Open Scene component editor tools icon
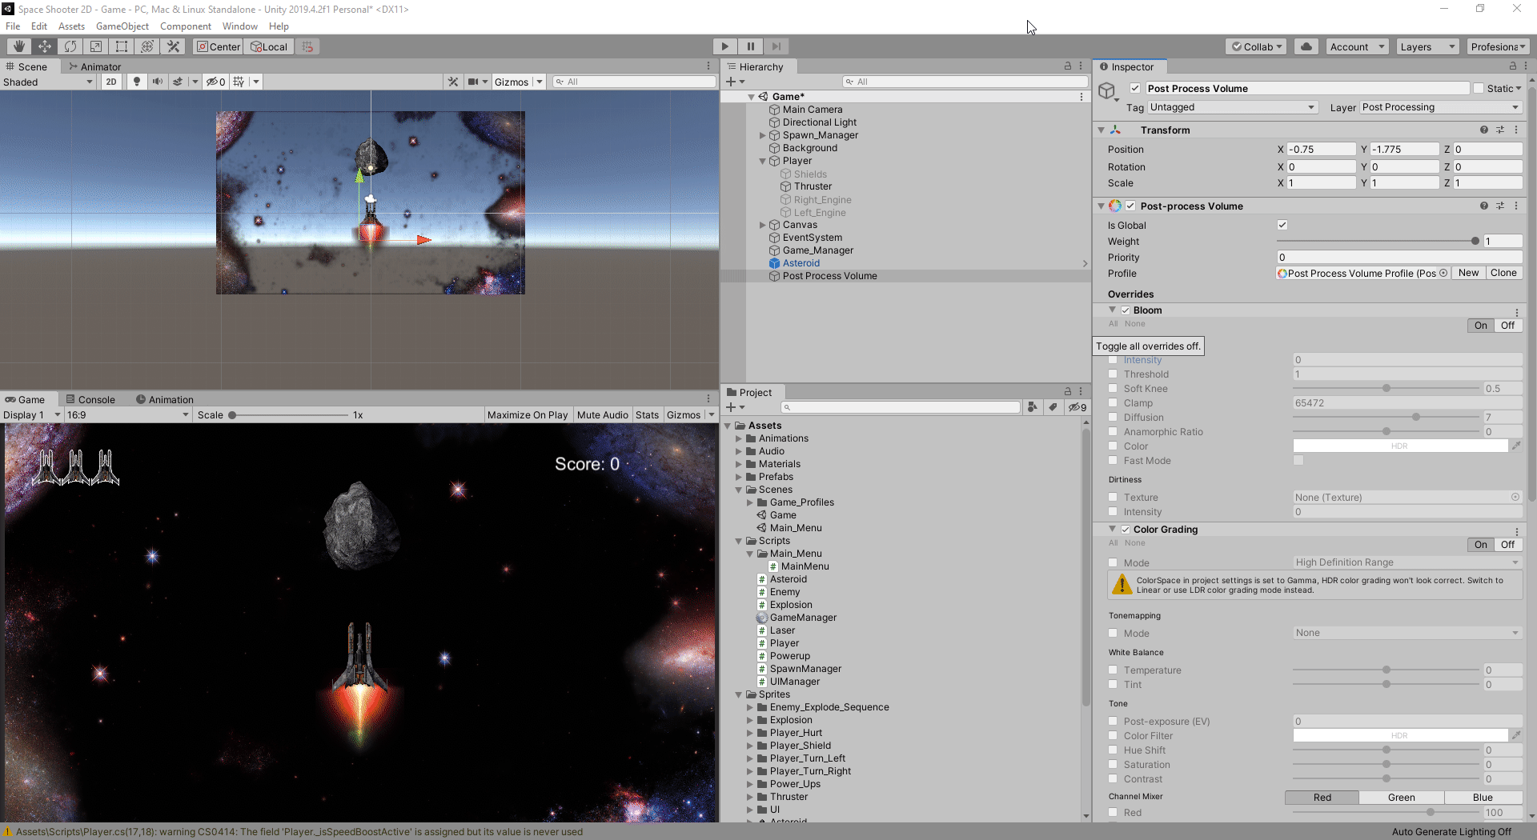 coord(453,82)
